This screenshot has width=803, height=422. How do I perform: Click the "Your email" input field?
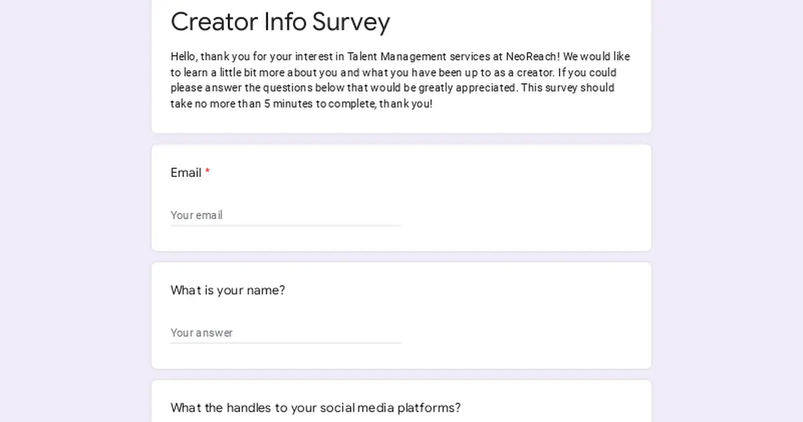tap(285, 215)
